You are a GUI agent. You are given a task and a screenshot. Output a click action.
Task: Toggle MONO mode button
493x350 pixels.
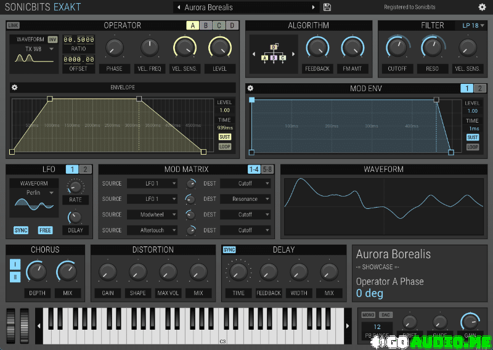tap(368, 315)
